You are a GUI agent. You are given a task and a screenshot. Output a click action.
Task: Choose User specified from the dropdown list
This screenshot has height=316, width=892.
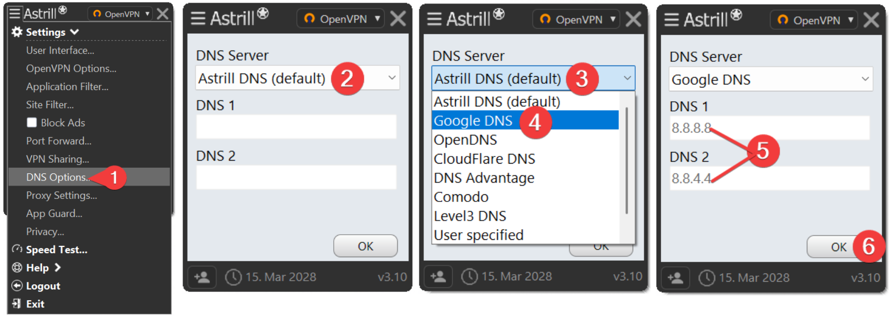[525, 235]
